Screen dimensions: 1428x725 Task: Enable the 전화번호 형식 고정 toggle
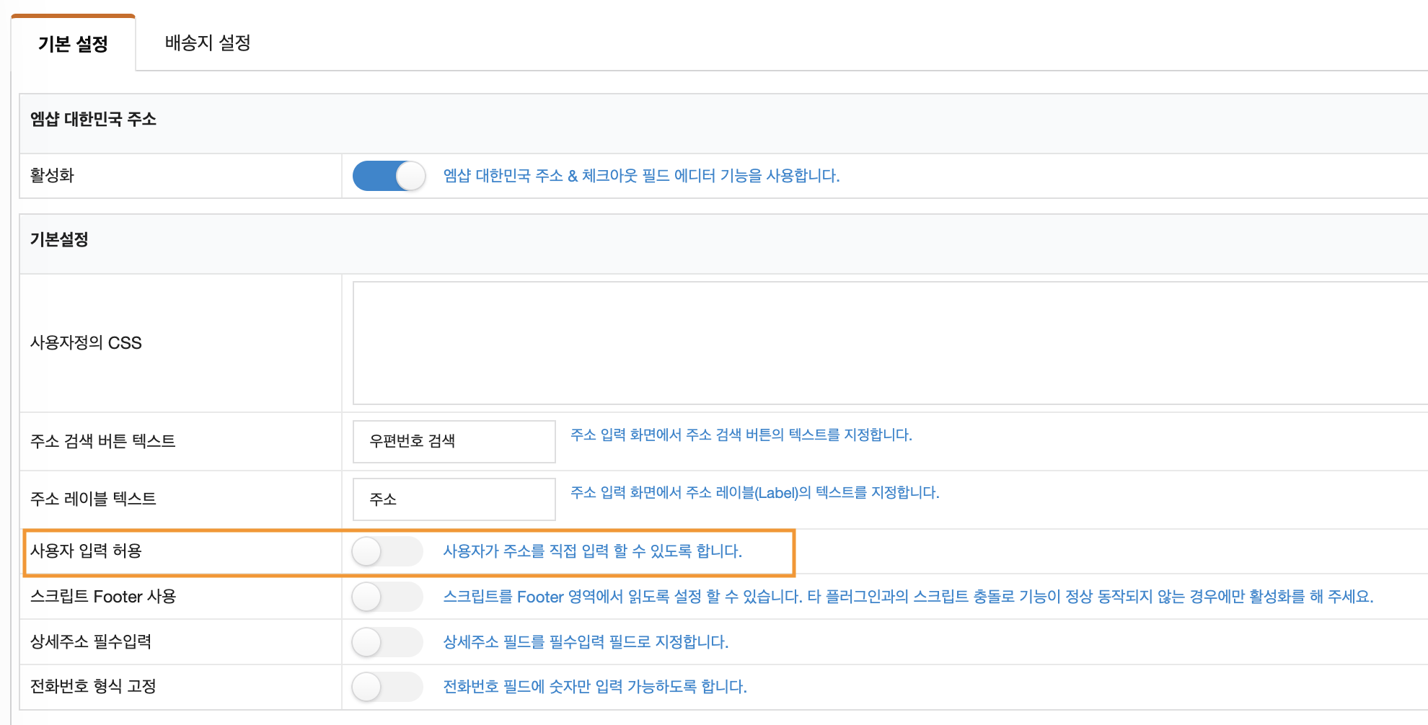[x=387, y=687]
